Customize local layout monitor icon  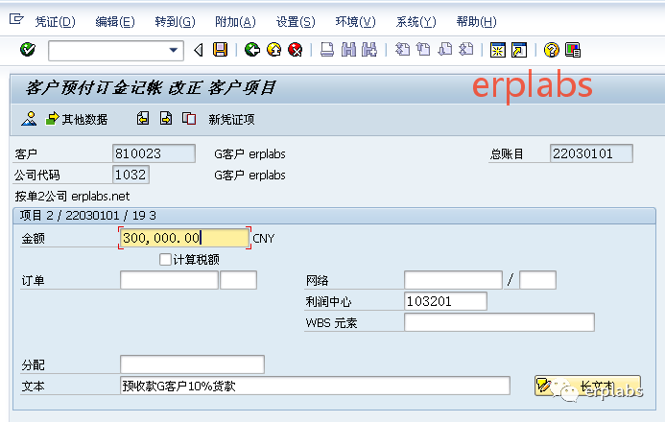(x=573, y=50)
